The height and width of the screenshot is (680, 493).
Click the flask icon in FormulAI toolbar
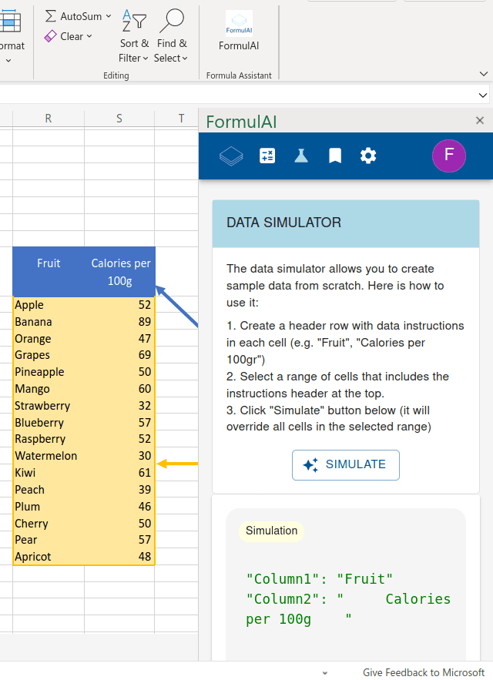point(300,156)
